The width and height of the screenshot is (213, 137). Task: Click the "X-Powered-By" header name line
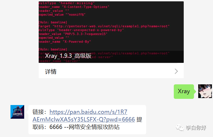point(65,42)
